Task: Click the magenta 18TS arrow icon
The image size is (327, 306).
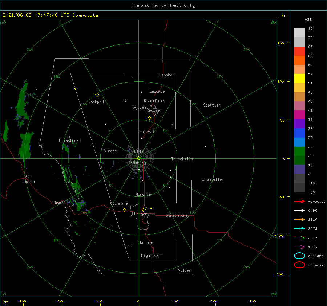Action: coord(299,247)
